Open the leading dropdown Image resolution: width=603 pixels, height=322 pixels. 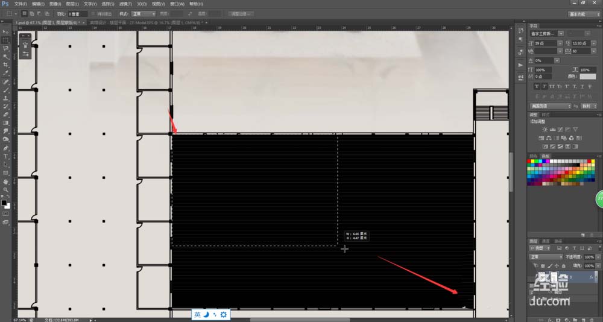[x=594, y=43]
